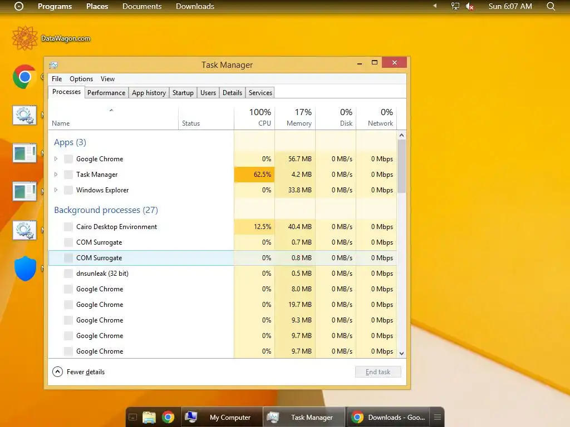
Task: Click the DataWagon.com desktop logo icon
Action: 24,38
